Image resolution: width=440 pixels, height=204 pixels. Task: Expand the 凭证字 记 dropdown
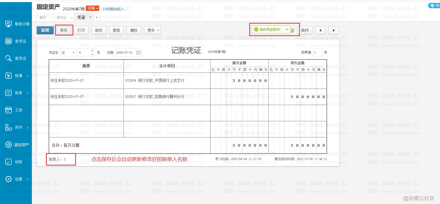[73, 53]
